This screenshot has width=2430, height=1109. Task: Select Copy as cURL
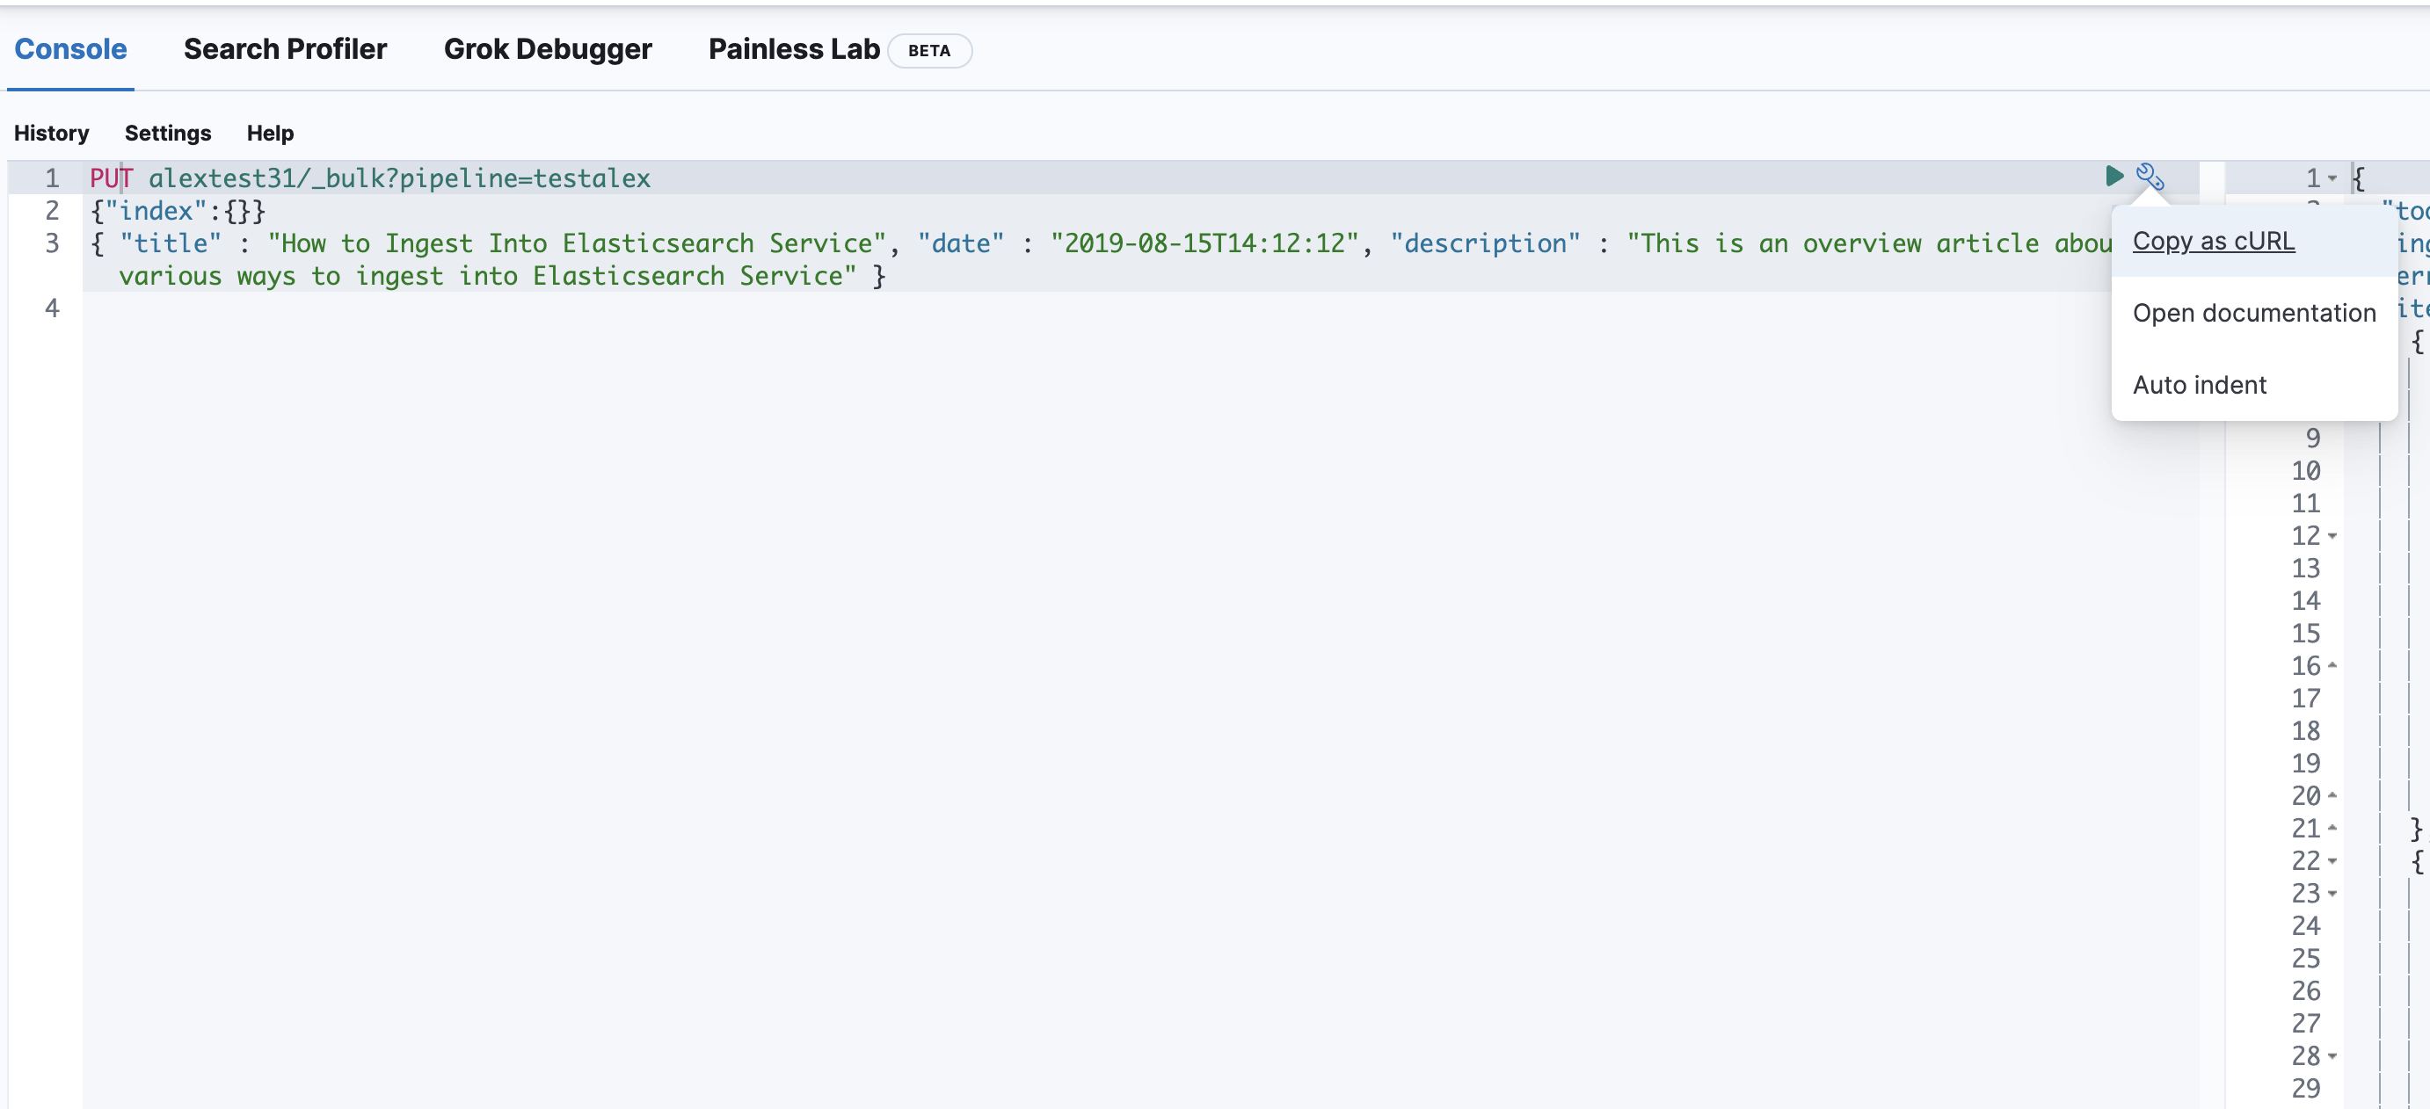[x=2213, y=241]
